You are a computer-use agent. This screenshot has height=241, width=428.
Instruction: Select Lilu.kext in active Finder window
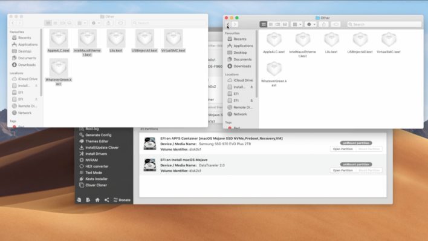point(331,43)
